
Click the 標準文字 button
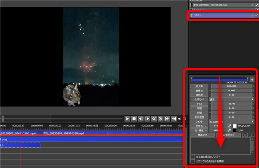[x=202, y=135]
